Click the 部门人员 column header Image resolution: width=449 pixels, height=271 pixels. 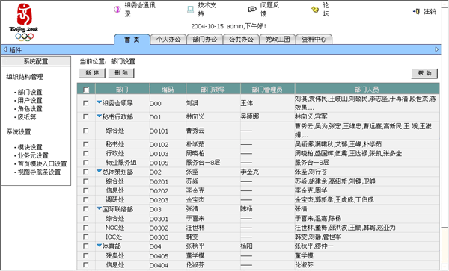click(367, 90)
